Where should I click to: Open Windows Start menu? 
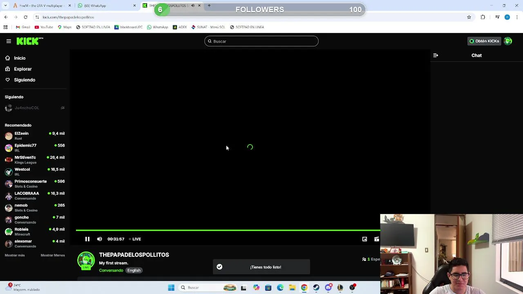171,287
